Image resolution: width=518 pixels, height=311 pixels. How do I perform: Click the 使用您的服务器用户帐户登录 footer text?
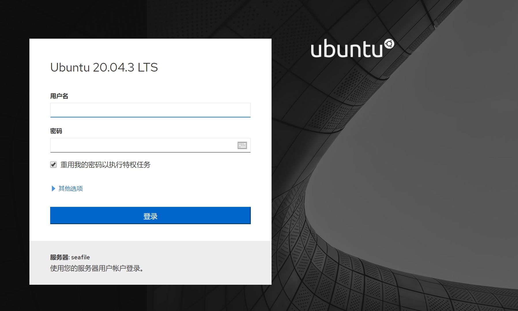97,268
